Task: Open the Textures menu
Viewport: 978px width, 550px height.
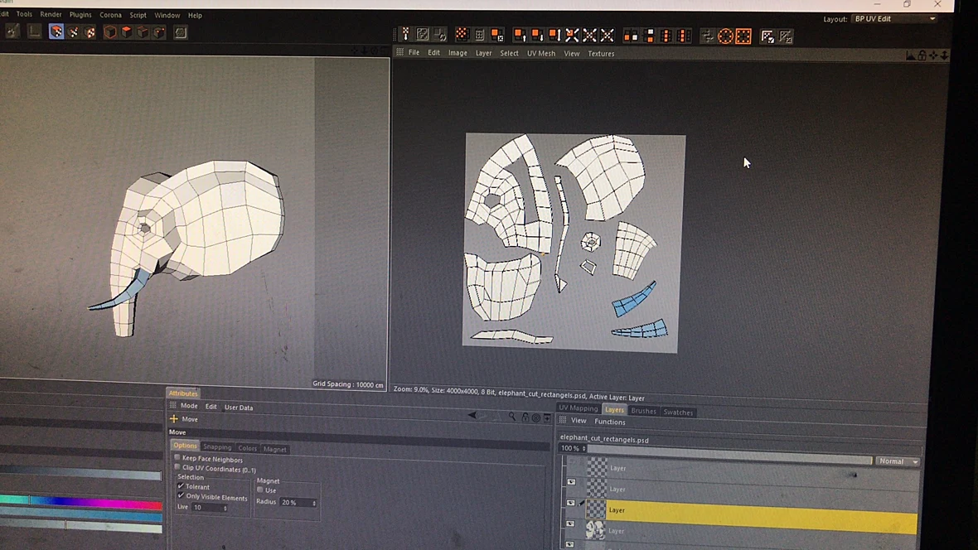Action: point(601,54)
